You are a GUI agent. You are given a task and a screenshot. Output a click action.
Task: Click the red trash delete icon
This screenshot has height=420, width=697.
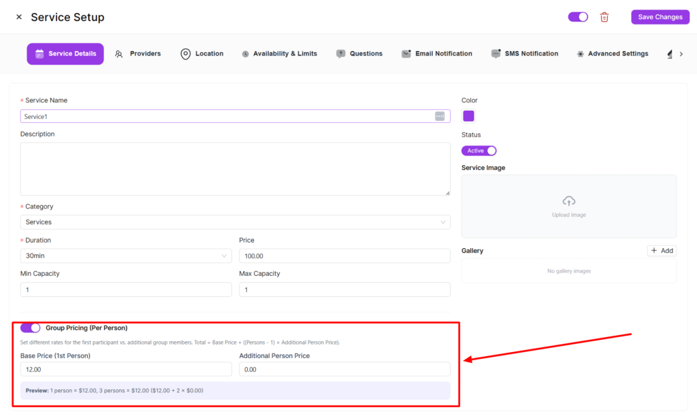tap(604, 17)
